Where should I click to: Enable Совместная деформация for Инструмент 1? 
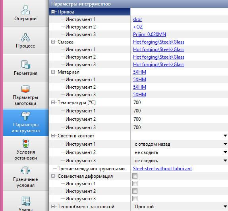point(135,183)
